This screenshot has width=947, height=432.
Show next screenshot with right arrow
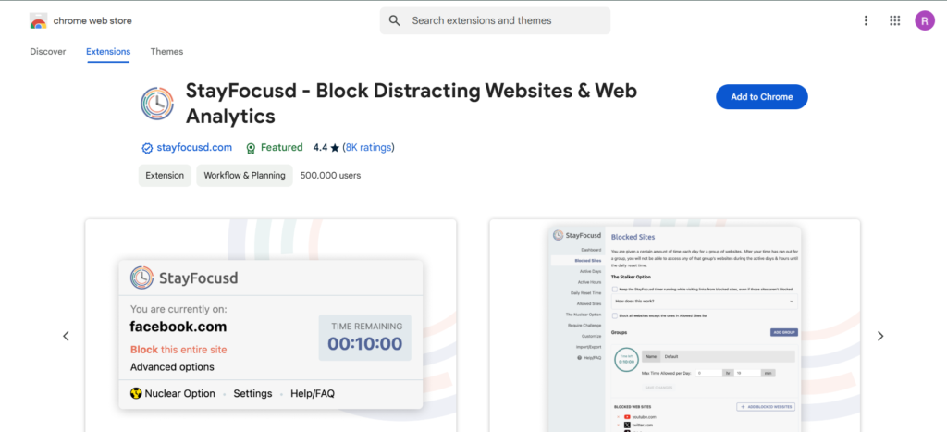point(880,336)
